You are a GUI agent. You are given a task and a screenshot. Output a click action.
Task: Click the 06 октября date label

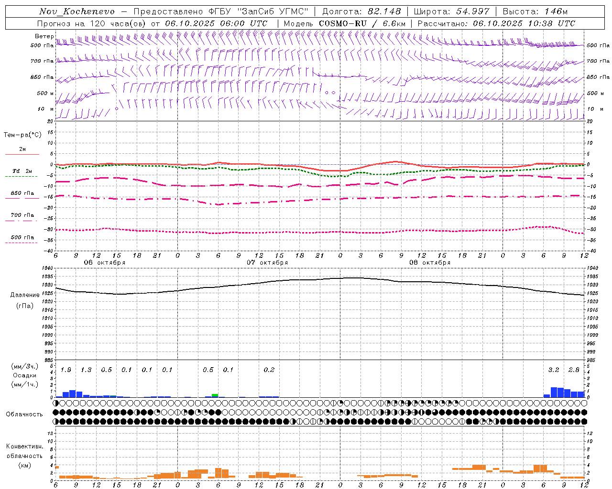[x=105, y=263]
